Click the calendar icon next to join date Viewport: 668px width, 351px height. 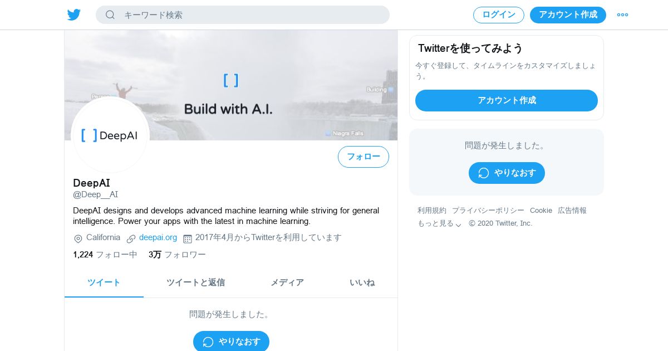(188, 238)
